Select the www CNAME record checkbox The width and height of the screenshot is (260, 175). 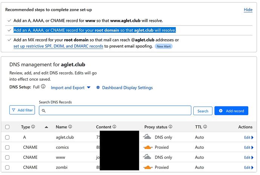(7, 157)
